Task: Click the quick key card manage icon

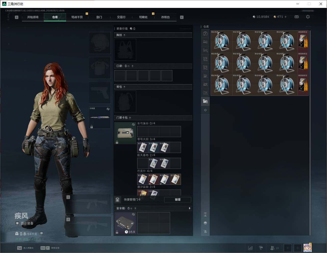Action: pos(118,200)
